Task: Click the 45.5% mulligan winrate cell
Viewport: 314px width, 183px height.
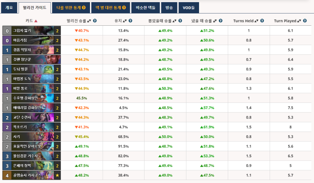Action: click(x=82, y=98)
